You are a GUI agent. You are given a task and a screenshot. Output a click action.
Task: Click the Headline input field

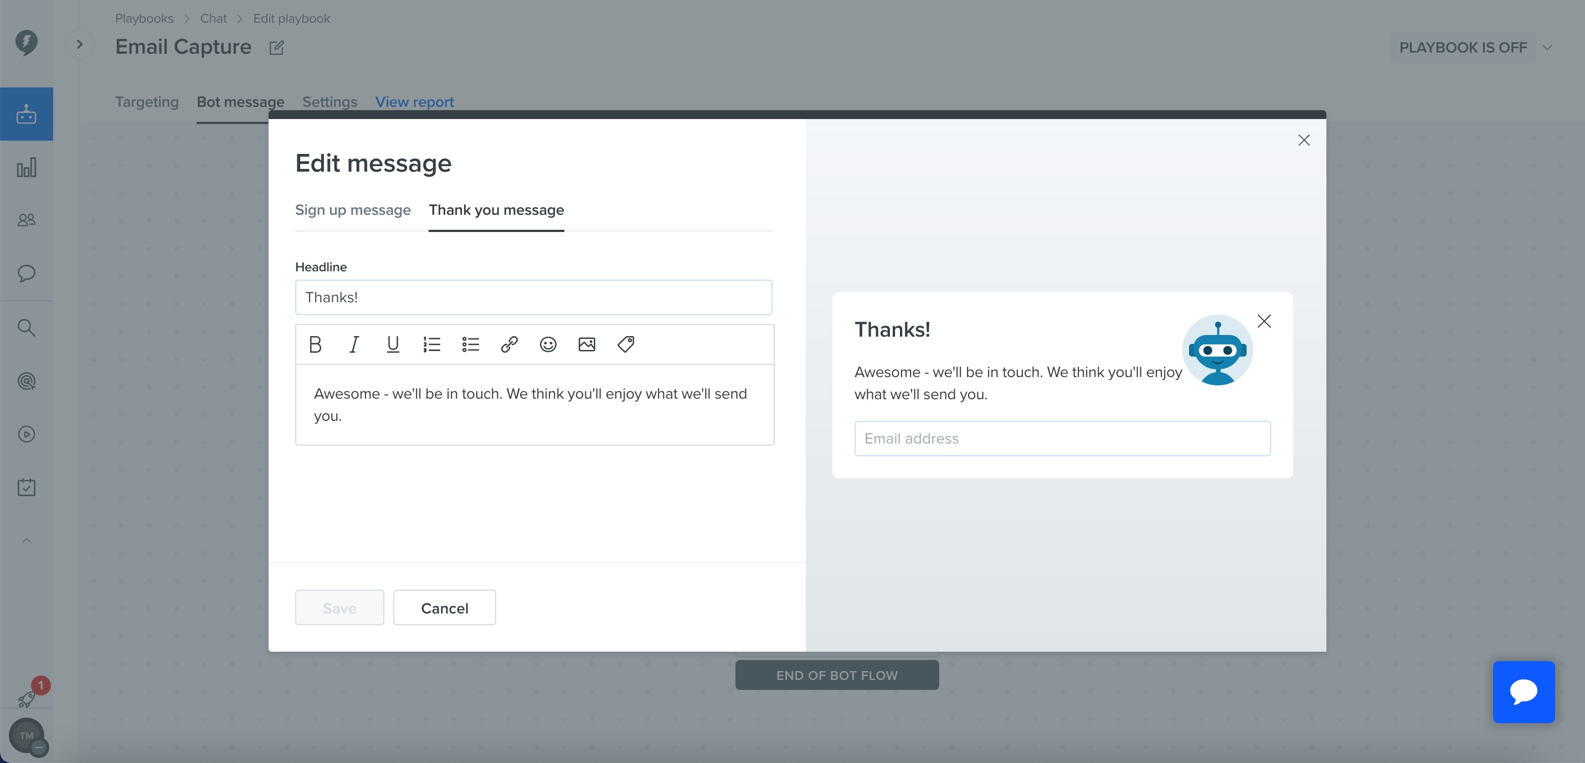click(533, 297)
